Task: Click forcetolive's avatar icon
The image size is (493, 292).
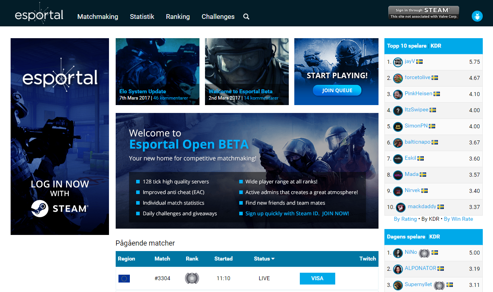Action: click(398, 78)
